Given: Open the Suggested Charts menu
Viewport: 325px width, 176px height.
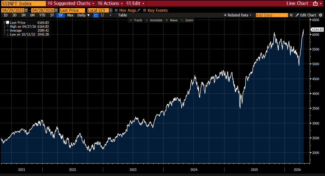Looking at the screenshot, I should point(71,4).
